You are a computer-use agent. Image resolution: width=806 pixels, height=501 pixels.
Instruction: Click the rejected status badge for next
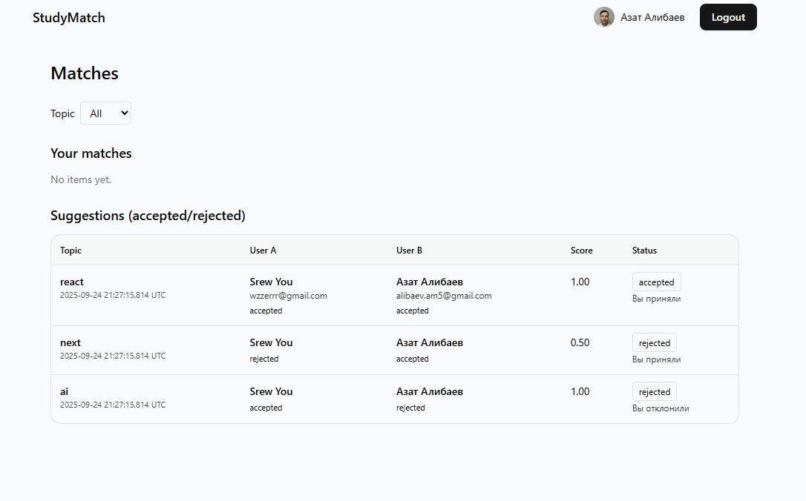[x=654, y=343]
